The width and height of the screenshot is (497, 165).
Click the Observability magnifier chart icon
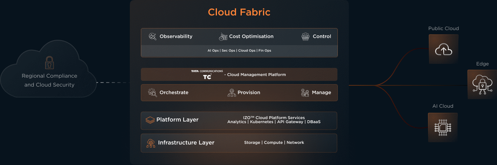pyautogui.click(x=153, y=37)
